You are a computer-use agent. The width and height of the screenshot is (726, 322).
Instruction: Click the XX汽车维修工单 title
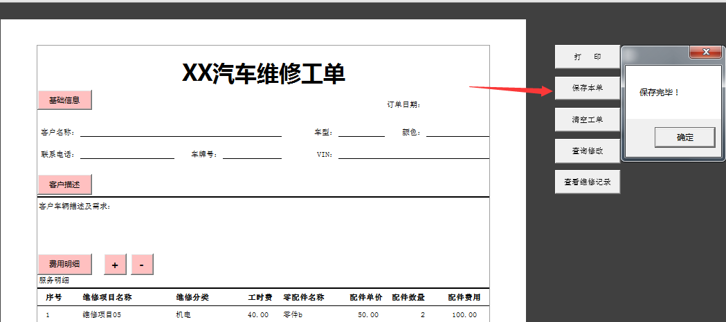(264, 73)
